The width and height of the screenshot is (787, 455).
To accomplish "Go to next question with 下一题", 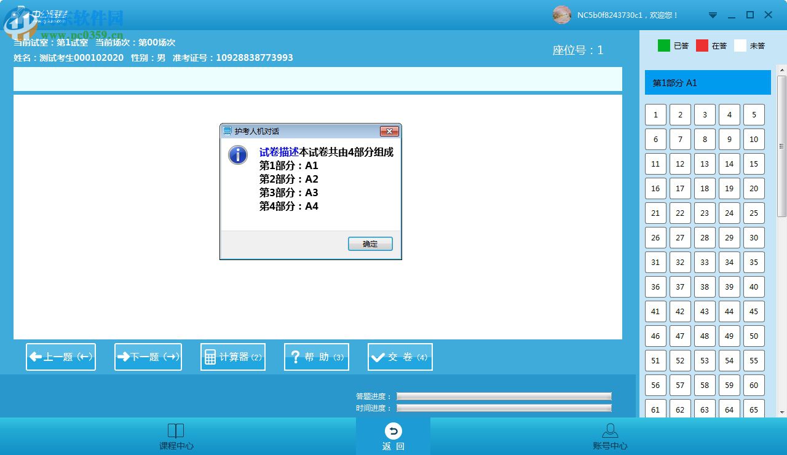I will 148,357.
